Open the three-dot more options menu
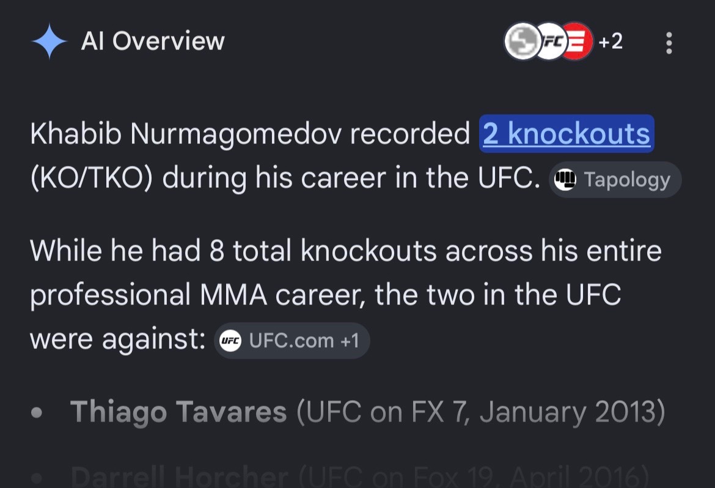The image size is (715, 488). [669, 43]
